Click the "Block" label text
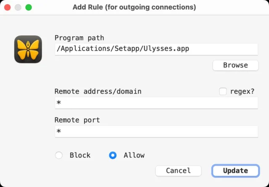This screenshot has width=269, height=187. (80, 155)
